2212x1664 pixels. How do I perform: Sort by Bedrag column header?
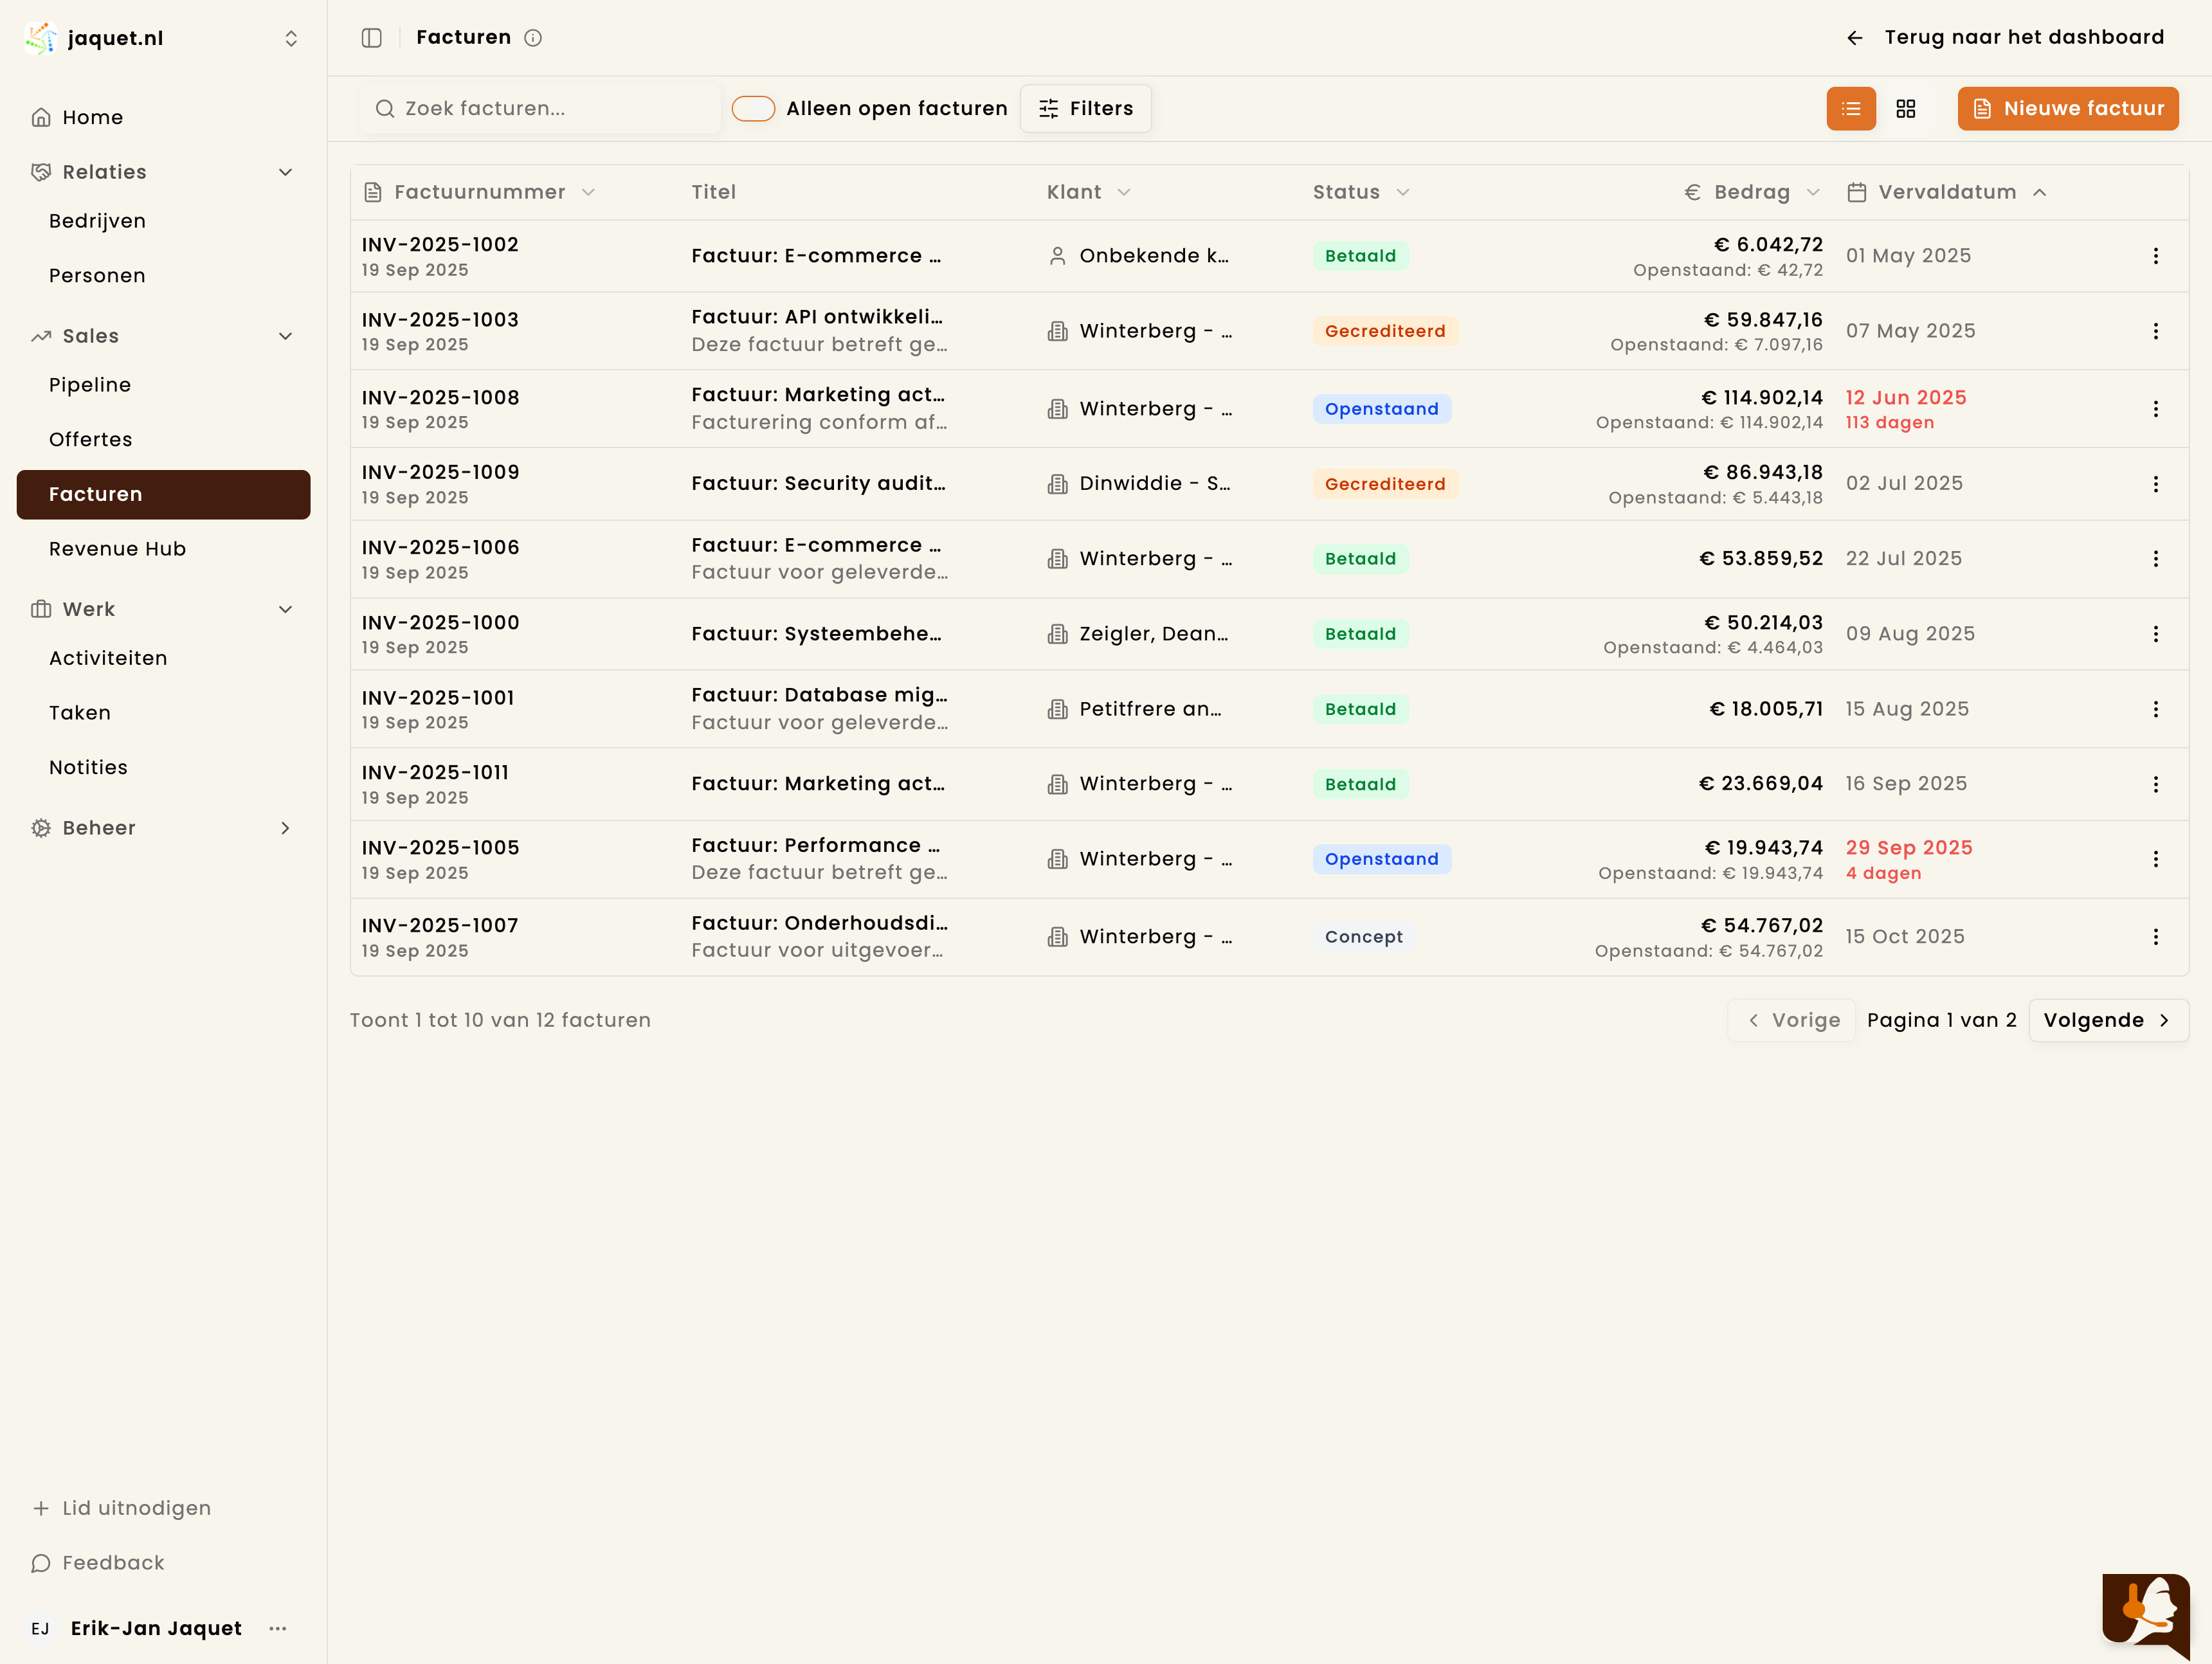[x=1751, y=192]
